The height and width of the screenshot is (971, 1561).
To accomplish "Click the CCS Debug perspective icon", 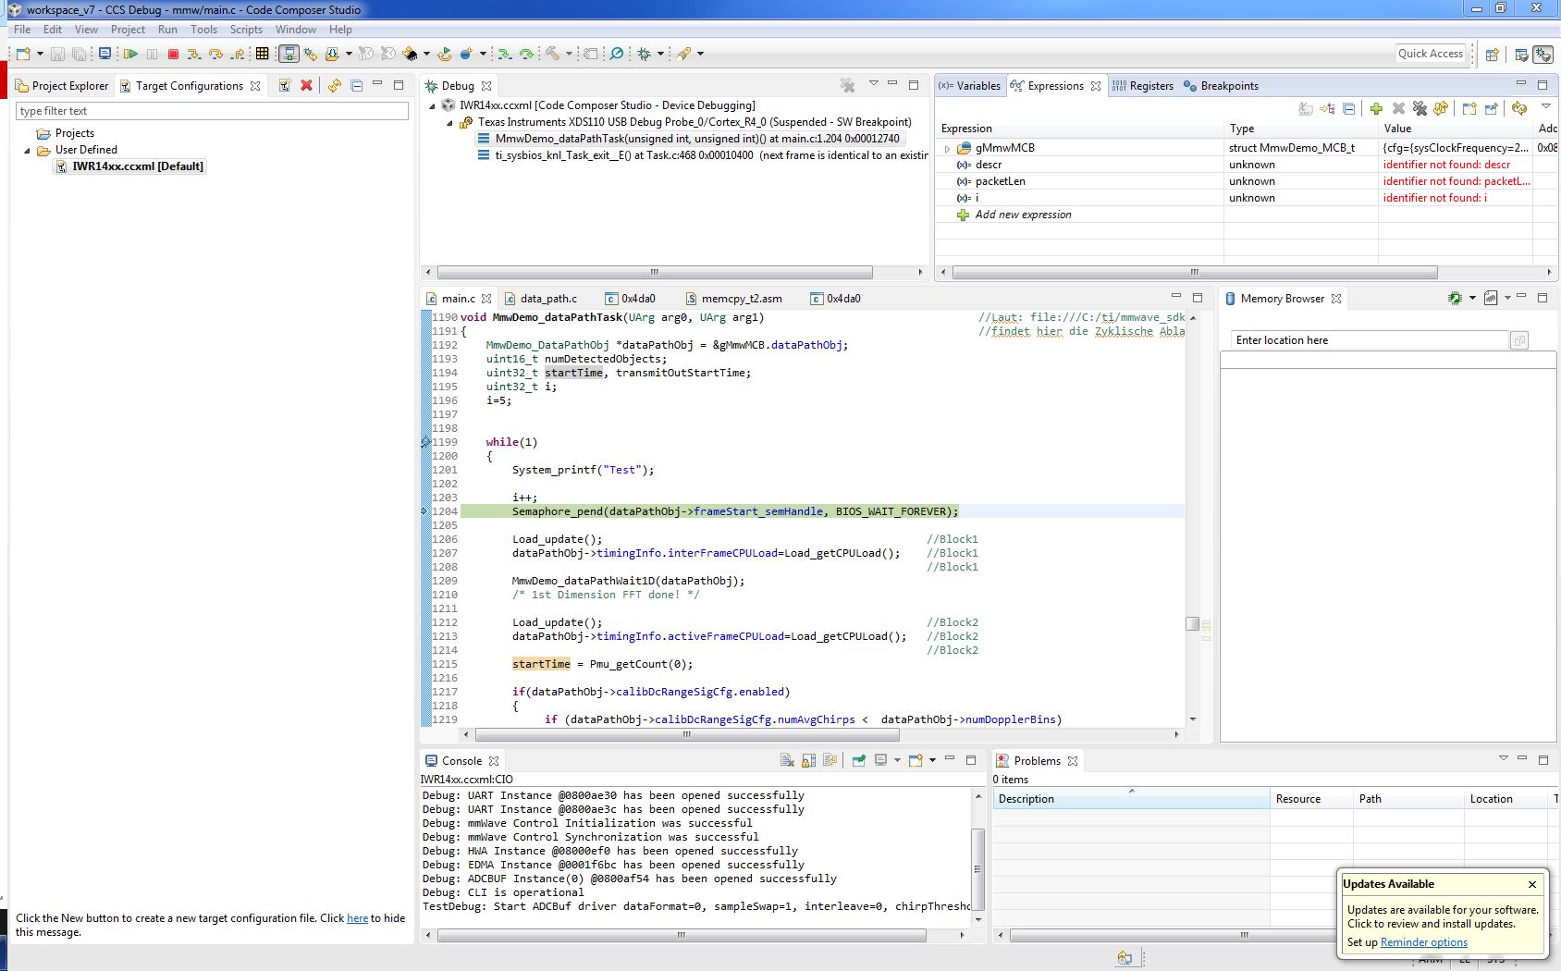I will click(1543, 55).
